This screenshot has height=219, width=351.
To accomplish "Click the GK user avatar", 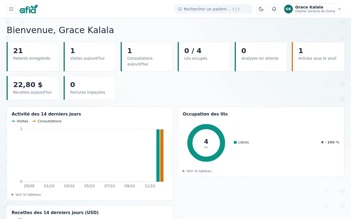I will tap(288, 9).
